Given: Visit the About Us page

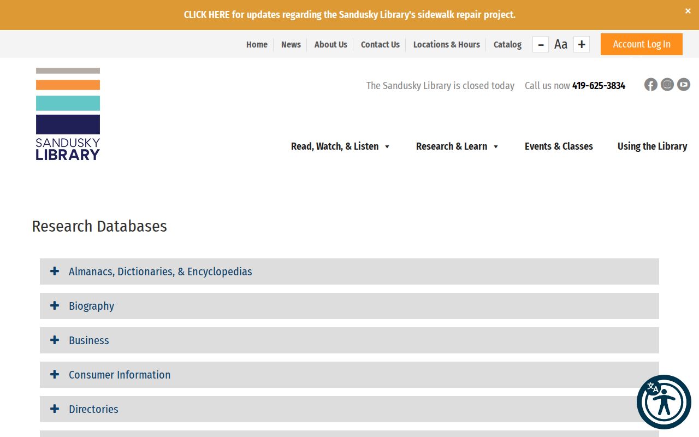Looking at the screenshot, I should tap(331, 45).
